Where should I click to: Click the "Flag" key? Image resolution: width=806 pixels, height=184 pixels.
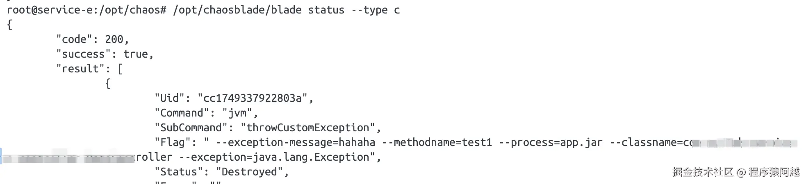(x=172, y=142)
